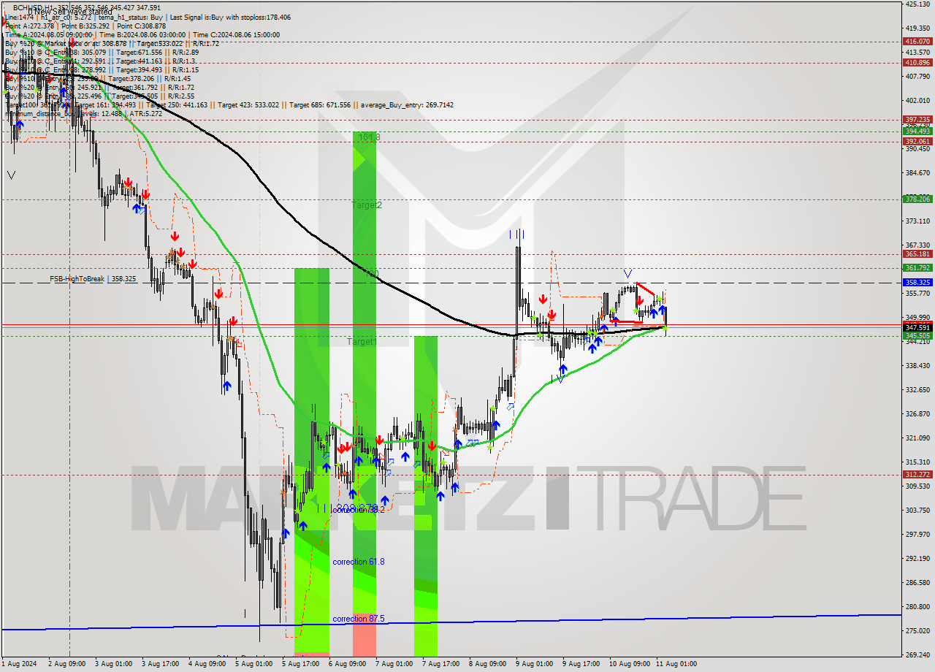
Task: Click the 338.430 axis value
Action: point(917,365)
